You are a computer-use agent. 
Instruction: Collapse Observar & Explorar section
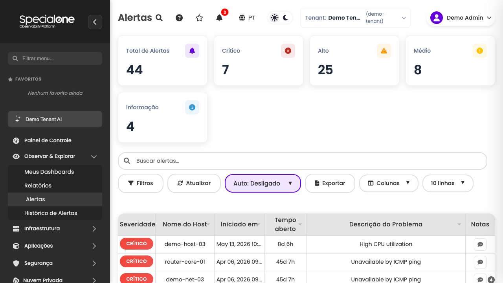pyautogui.click(x=55, y=156)
